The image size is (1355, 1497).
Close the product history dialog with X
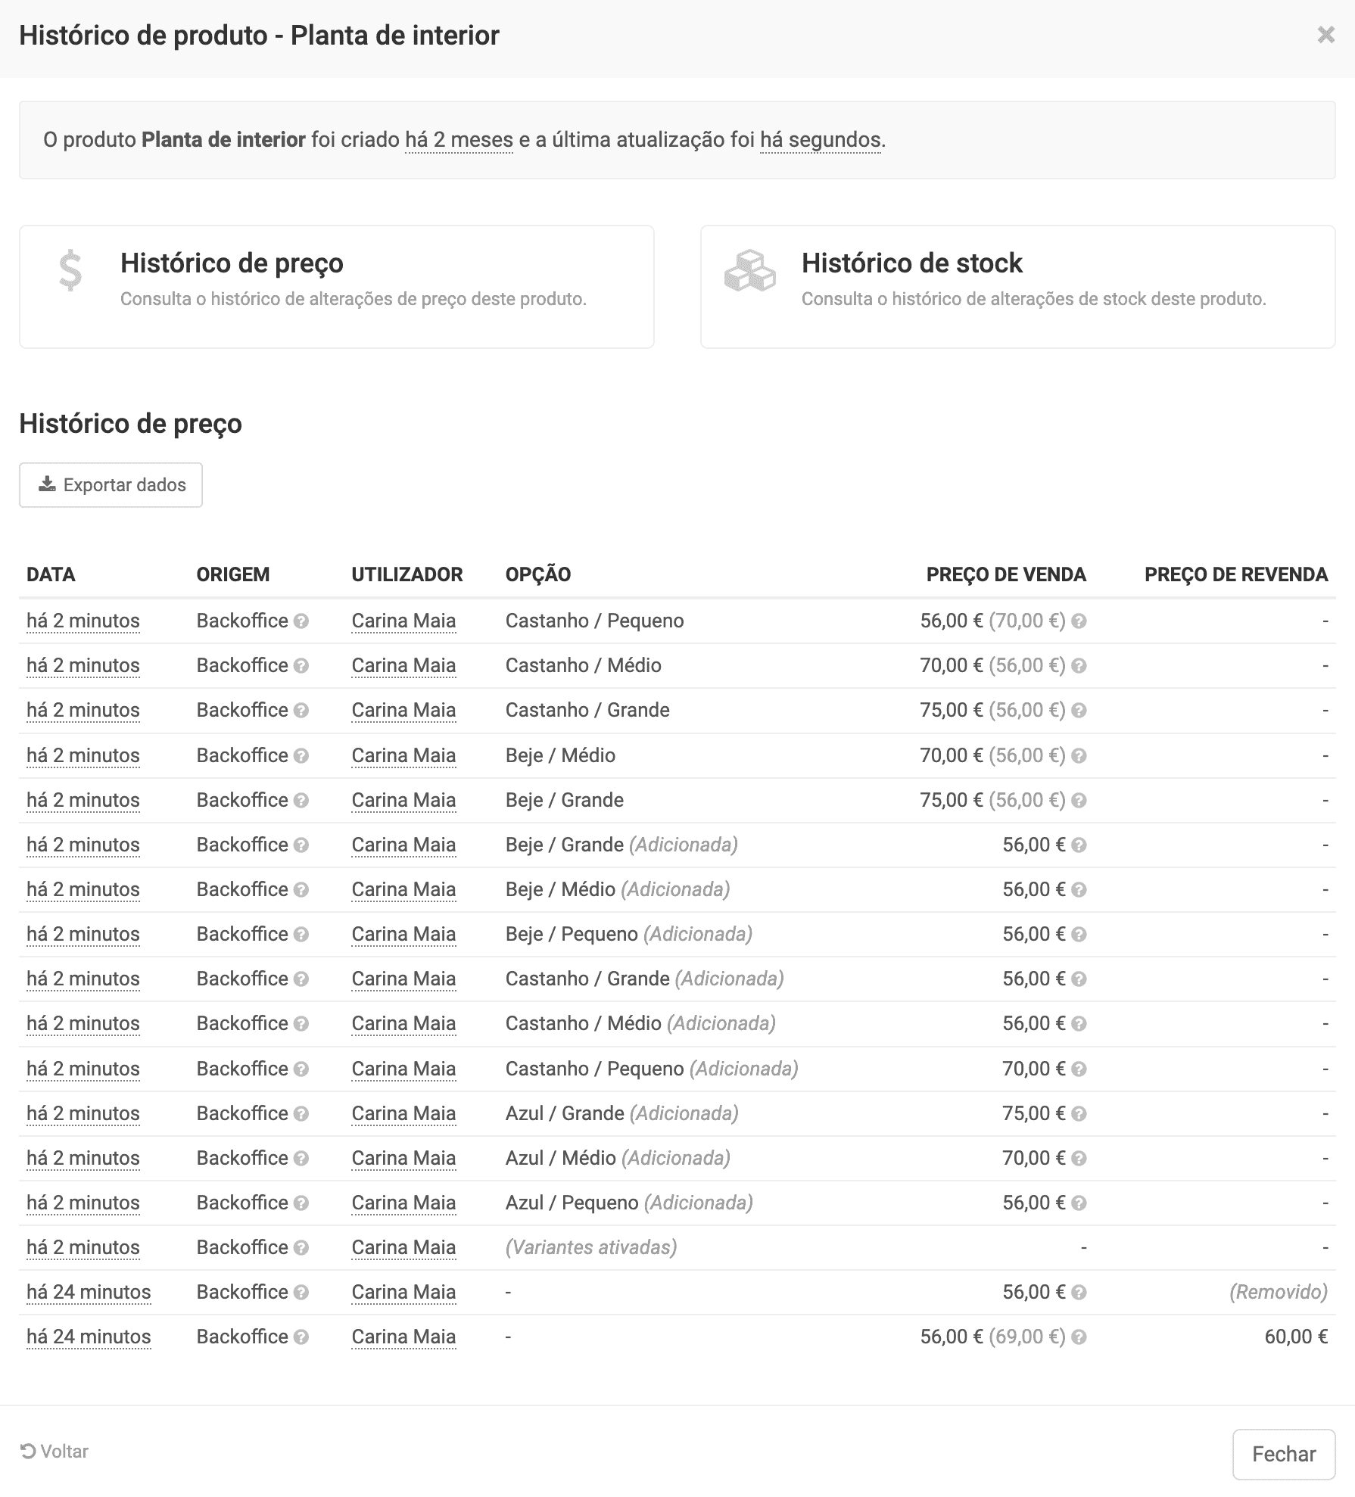coord(1325,35)
